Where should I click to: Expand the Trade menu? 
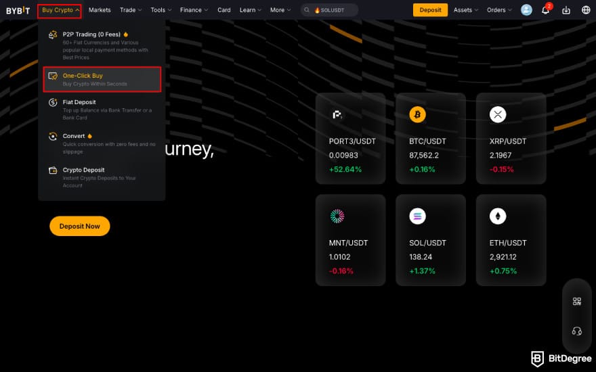[x=130, y=10]
